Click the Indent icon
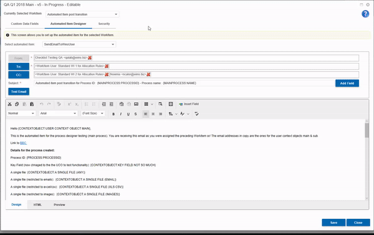This screenshot has height=235, width=374. coord(111,104)
